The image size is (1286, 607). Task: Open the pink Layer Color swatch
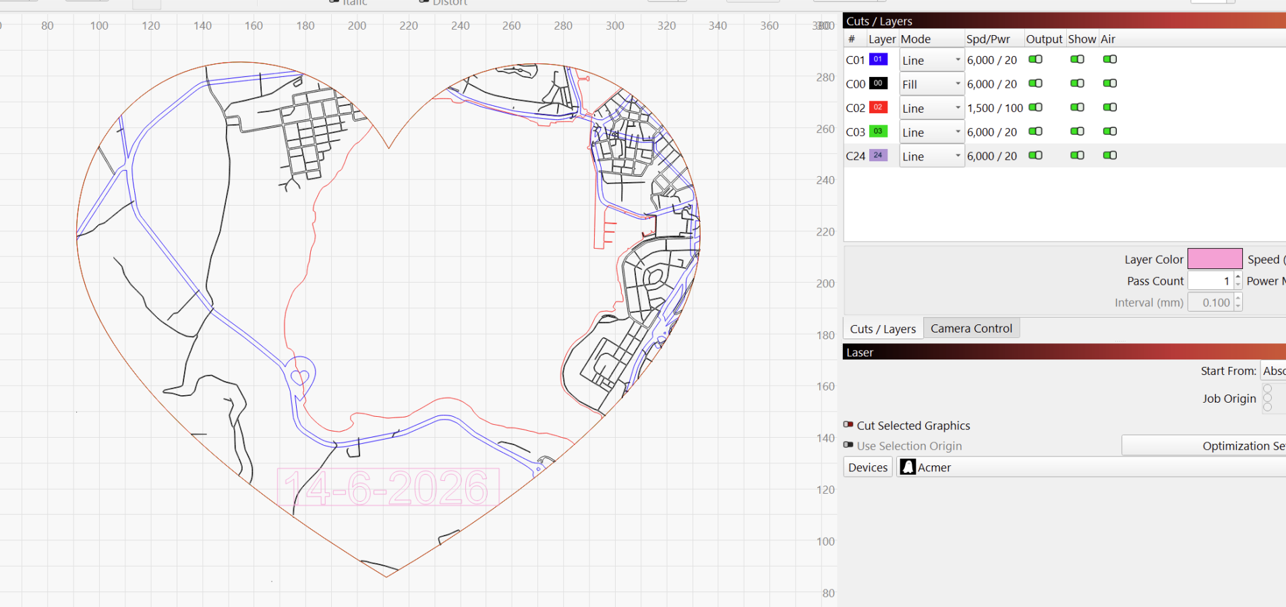click(1215, 259)
